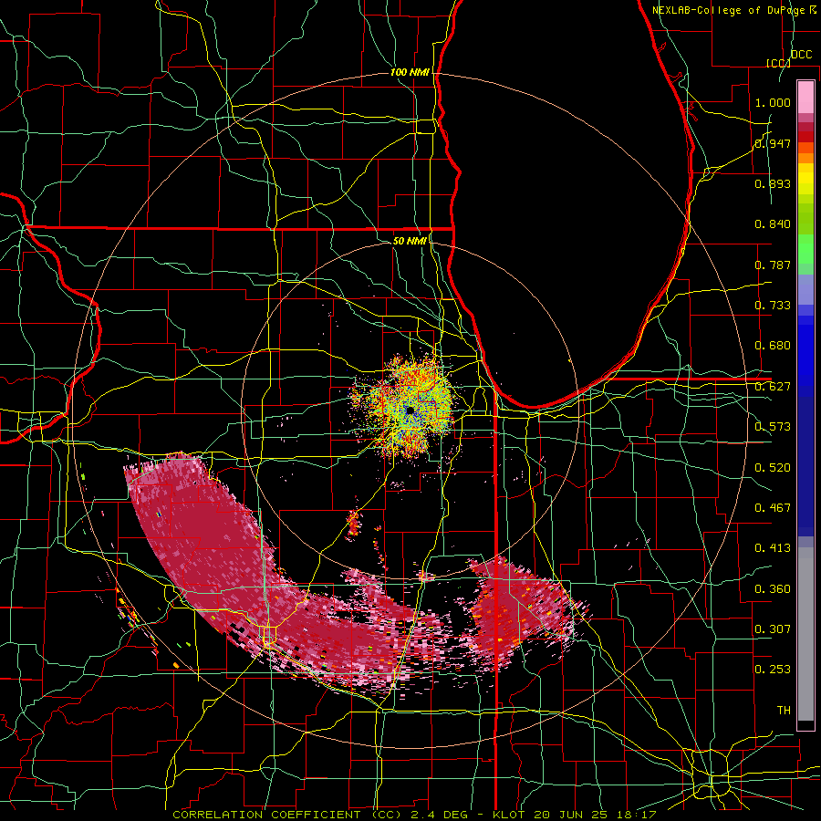821x821 pixels.
Task: Click the gray lower segment of the color bar
Action: (x=805, y=634)
